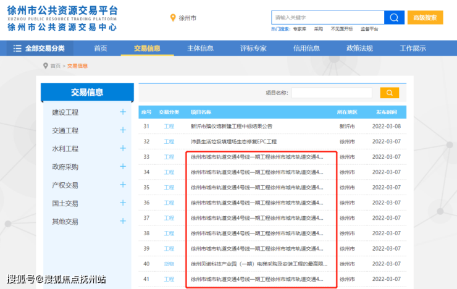The height and width of the screenshot is (289, 457).
Task: Switch to the 主体信息 tab
Action: pyautogui.click(x=200, y=48)
